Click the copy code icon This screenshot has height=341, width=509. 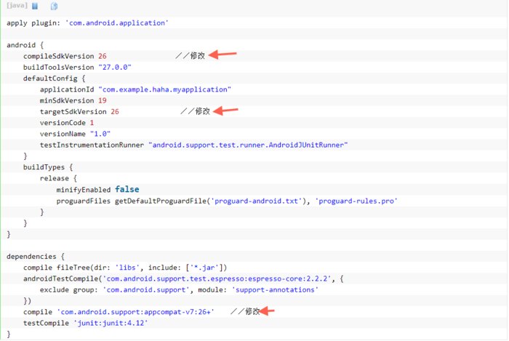pos(54,6)
